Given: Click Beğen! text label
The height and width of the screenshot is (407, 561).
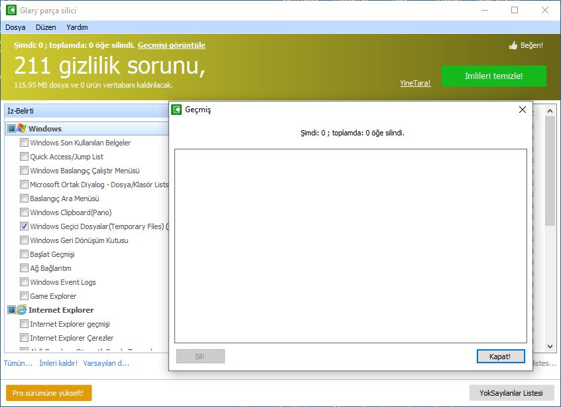Looking at the screenshot, I should [532, 46].
